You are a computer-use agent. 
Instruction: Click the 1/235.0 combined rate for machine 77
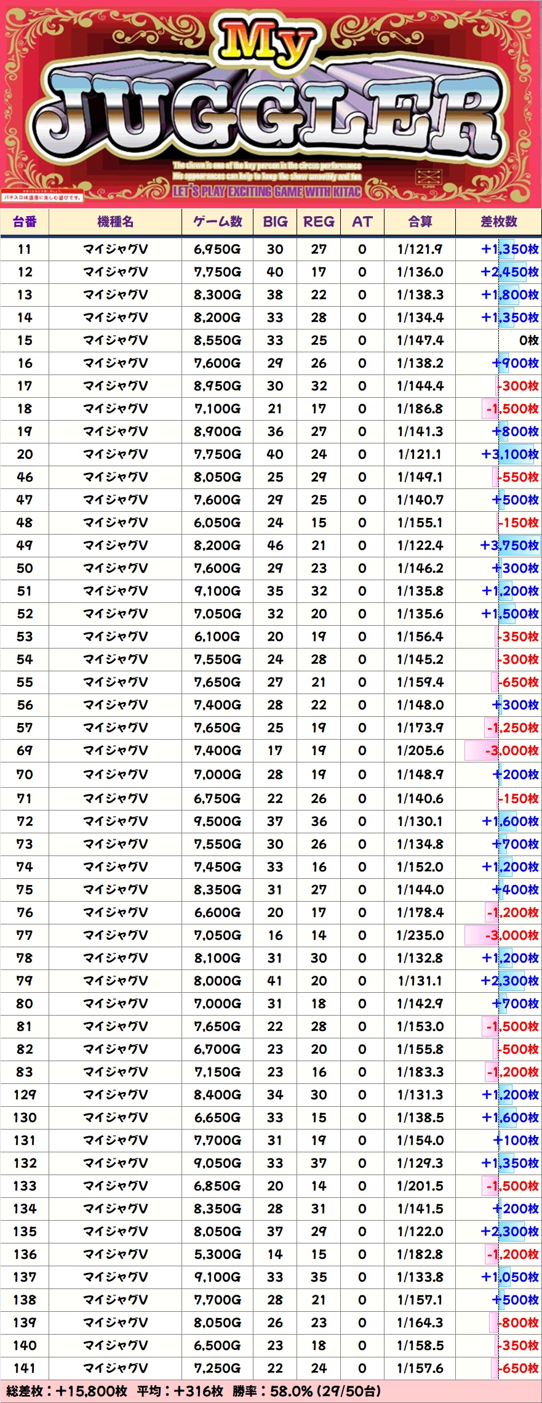[420, 936]
